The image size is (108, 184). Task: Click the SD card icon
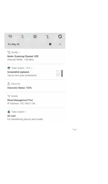point(9,112)
